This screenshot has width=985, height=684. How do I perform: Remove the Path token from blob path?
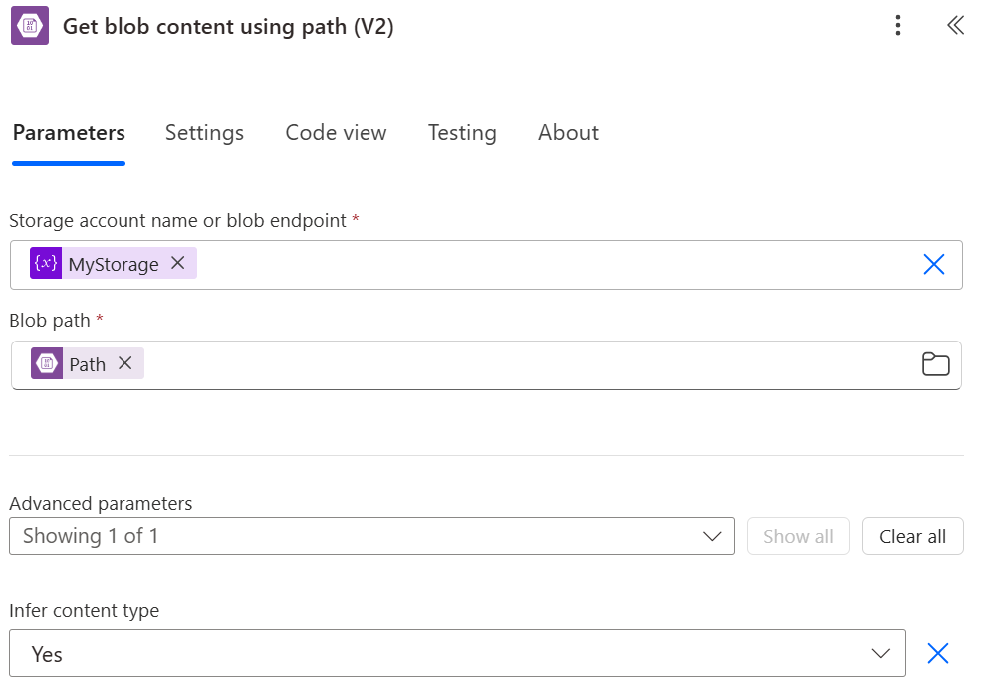(x=125, y=363)
